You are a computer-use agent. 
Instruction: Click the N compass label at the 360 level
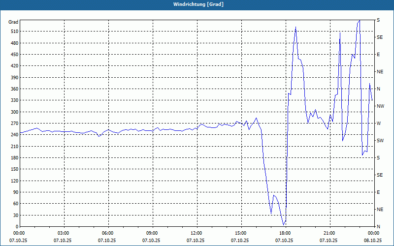[x=378, y=89]
